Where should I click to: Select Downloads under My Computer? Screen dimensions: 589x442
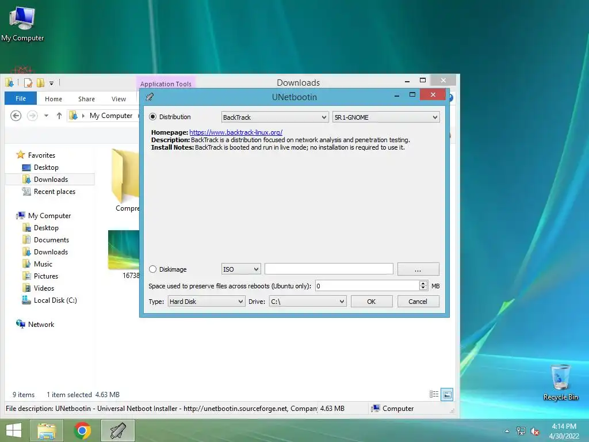[x=51, y=252]
